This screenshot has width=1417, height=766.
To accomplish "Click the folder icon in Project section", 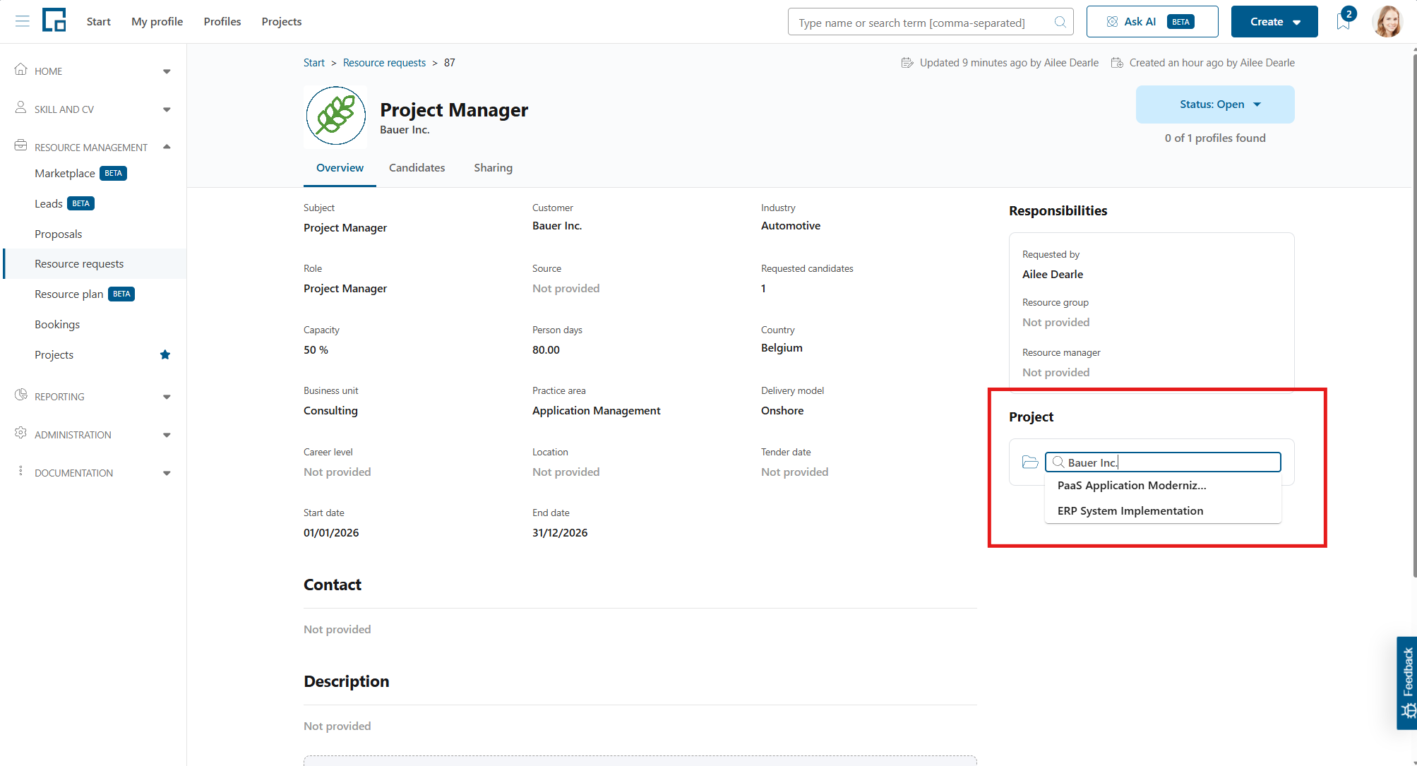I will coord(1030,462).
